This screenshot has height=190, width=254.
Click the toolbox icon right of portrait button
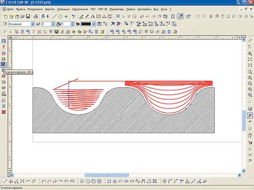click(x=188, y=16)
